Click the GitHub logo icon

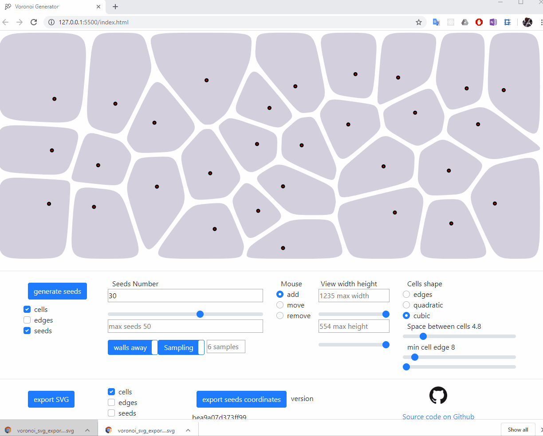click(438, 395)
